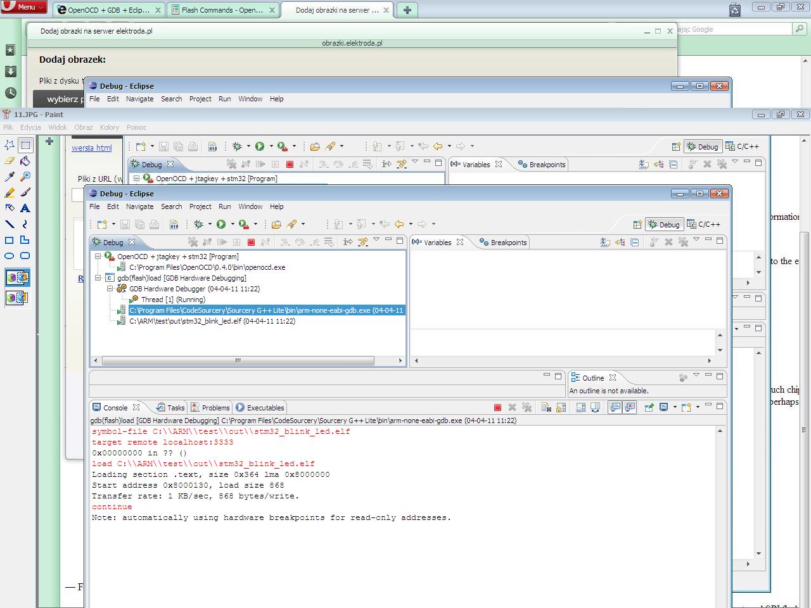The width and height of the screenshot is (811, 608).
Task: Select the rectangular Select tool in Paint
Action: (x=25, y=145)
